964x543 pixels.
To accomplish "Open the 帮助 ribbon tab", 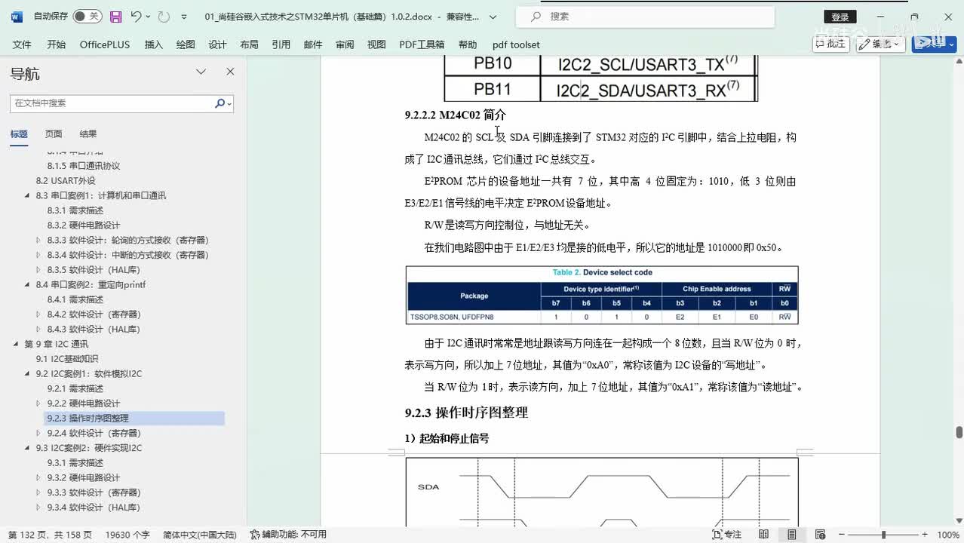I will 468,44.
